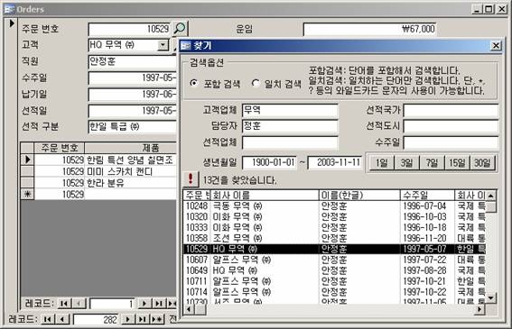The width and height of the screenshot is (512, 329).
Task: Click the red exclamation mark icon
Action: point(191,179)
